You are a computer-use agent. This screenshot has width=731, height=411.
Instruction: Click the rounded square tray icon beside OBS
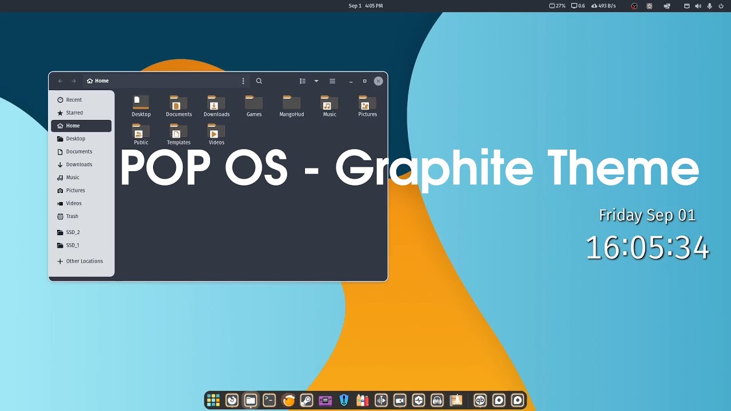coord(649,6)
